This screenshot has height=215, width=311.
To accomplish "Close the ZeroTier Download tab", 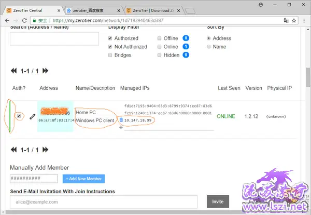I will coord(179,10).
